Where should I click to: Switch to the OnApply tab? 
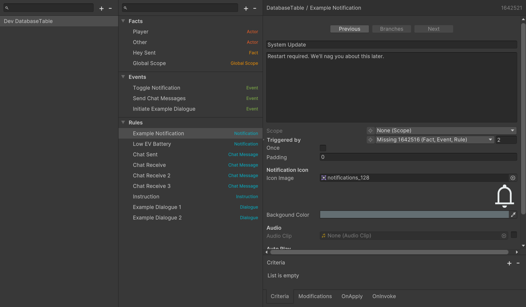click(352, 296)
